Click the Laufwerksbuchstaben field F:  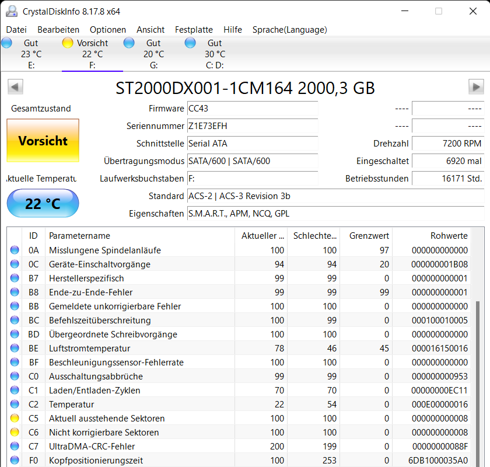253,179
